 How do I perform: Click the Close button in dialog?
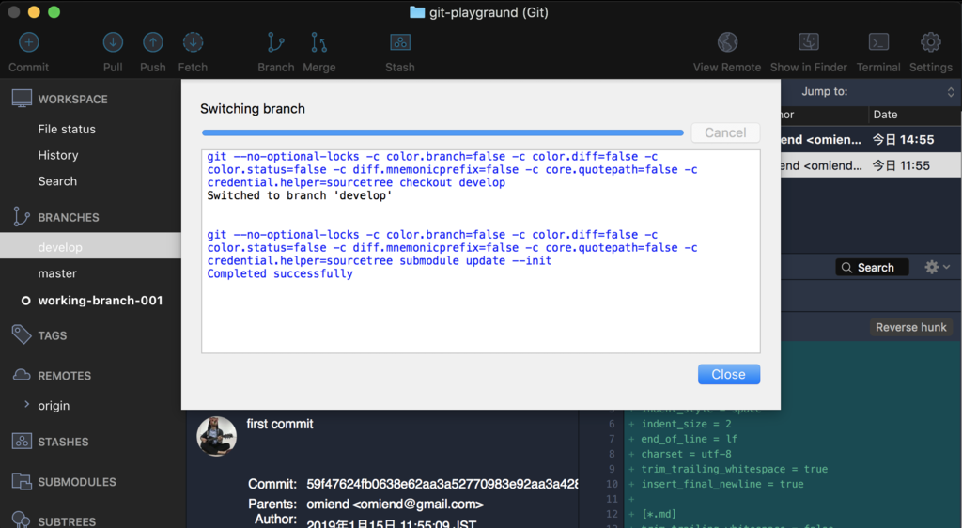click(x=729, y=374)
